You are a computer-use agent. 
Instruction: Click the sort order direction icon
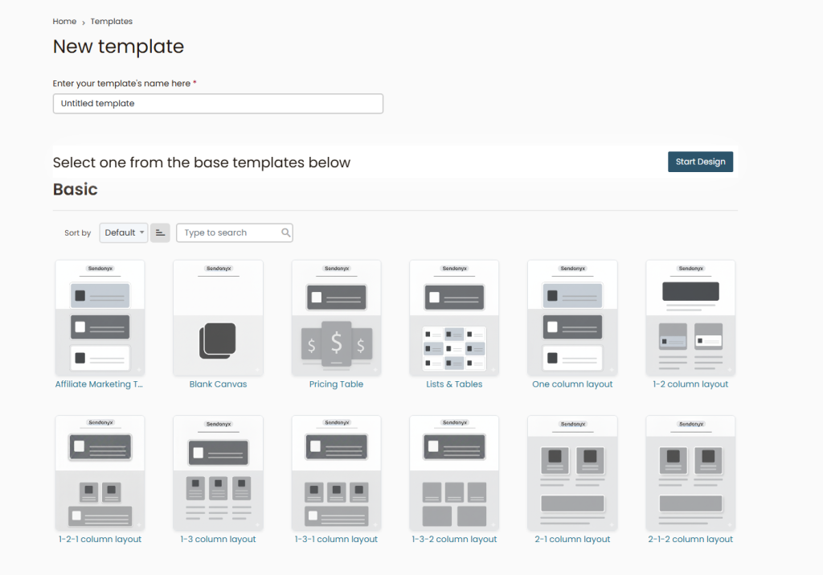tap(160, 232)
